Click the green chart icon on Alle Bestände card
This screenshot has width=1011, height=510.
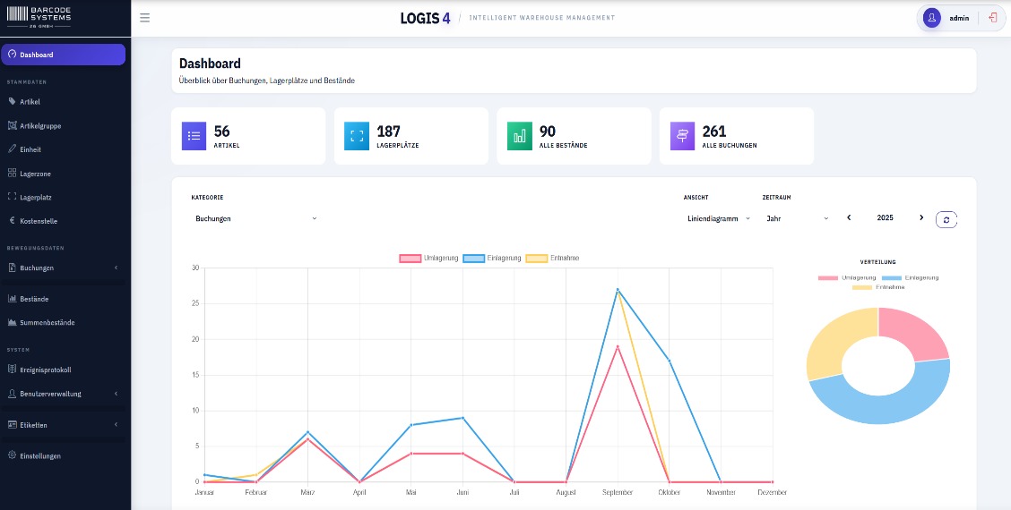click(x=520, y=136)
